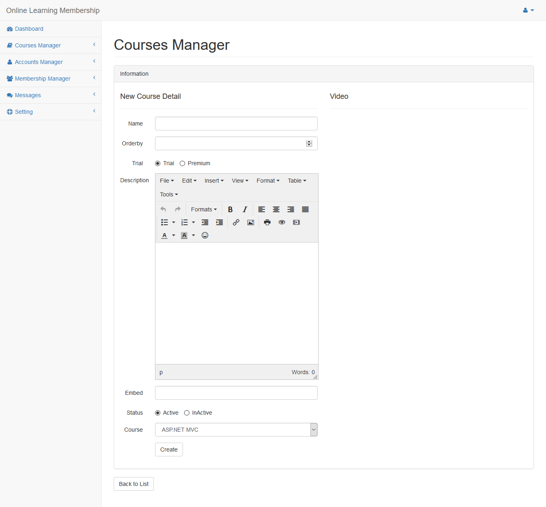Insert video with the media icon
This screenshot has width=546, height=507.
click(296, 222)
